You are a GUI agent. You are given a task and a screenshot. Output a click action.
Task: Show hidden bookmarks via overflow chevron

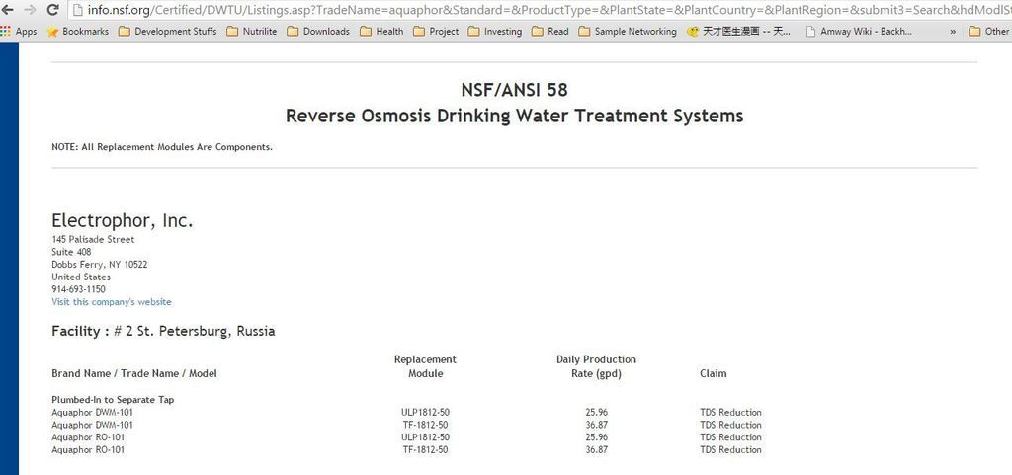click(x=953, y=31)
